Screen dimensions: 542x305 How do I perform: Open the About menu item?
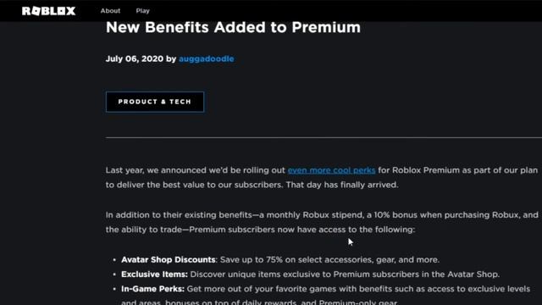pos(110,11)
